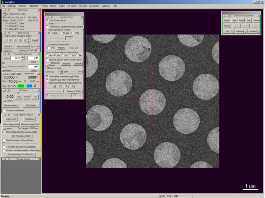Collapse Tilt Control Options section
265x198 pixels.
pos(4,101)
